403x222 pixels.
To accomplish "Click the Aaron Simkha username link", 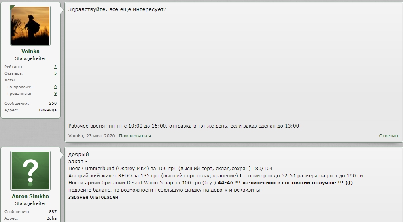I will (30, 196).
